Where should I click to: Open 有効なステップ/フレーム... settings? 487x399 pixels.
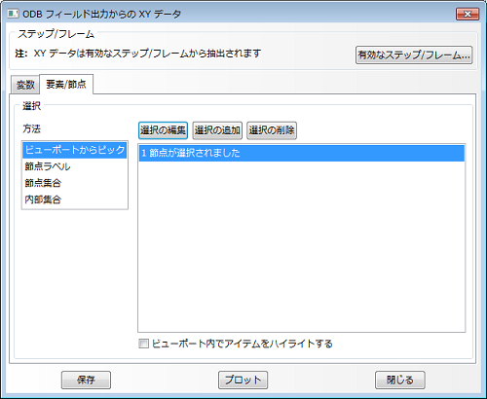click(x=414, y=55)
